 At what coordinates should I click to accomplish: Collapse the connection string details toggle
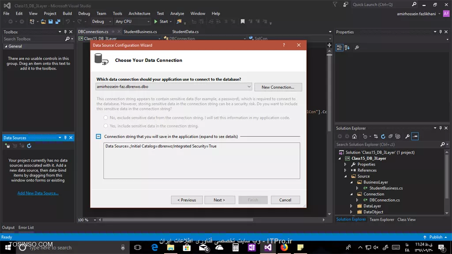pyautogui.click(x=98, y=136)
